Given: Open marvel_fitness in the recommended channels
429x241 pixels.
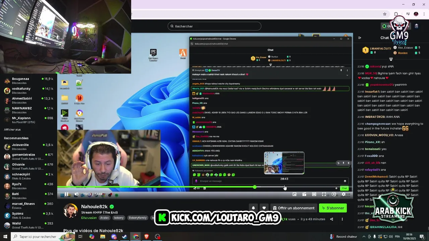Looking at the screenshot, I should pos(28,206).
